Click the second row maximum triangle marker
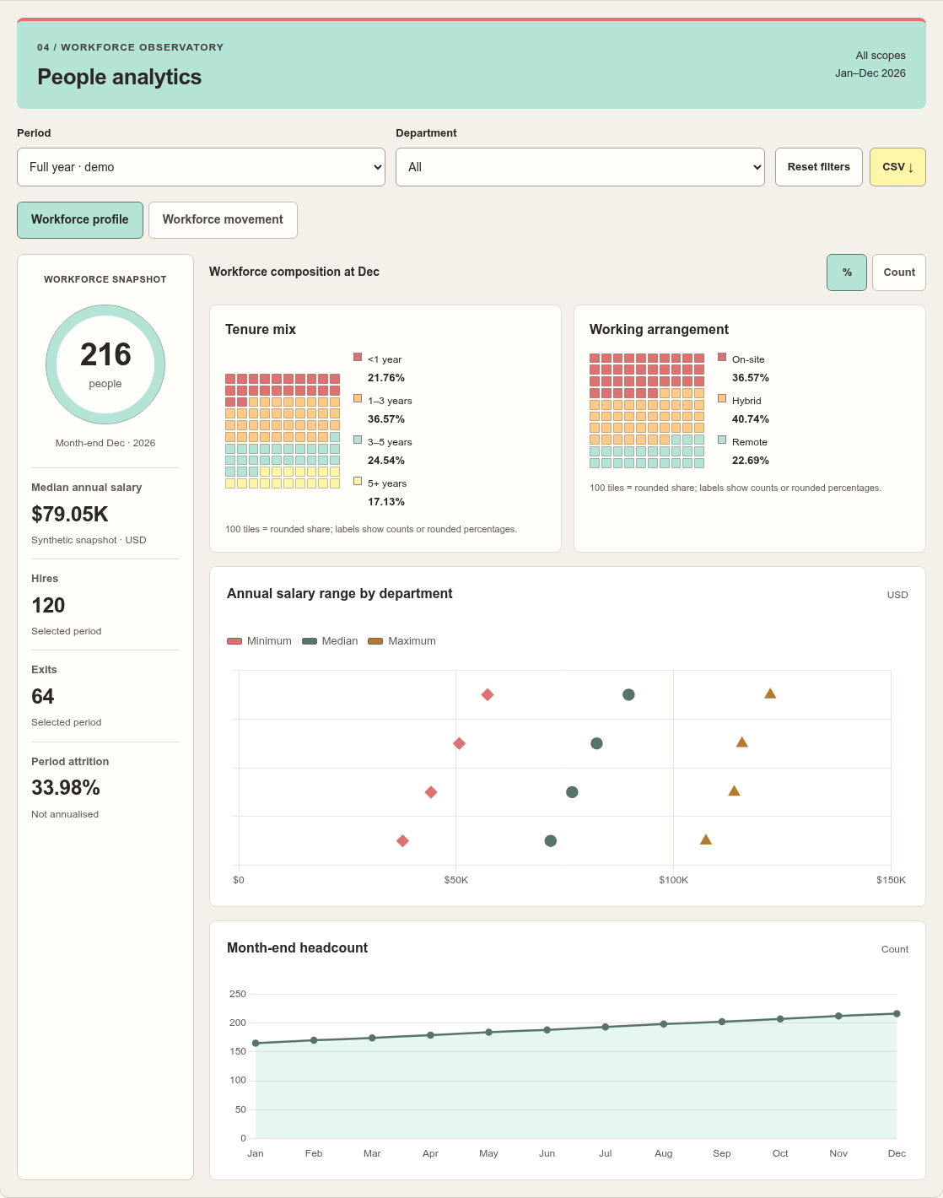The image size is (943, 1198). coord(742,742)
